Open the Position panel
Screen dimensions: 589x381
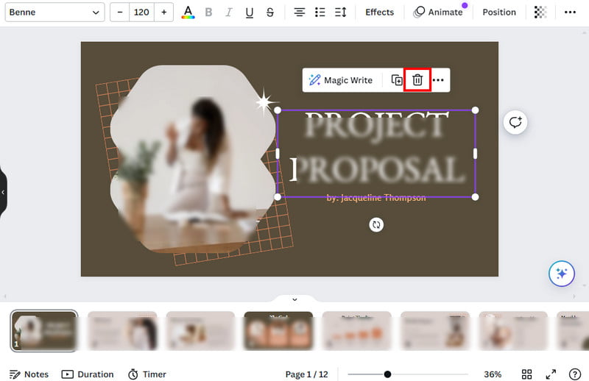click(x=499, y=13)
